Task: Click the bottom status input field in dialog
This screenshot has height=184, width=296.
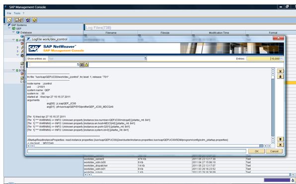Action: pos(137,151)
